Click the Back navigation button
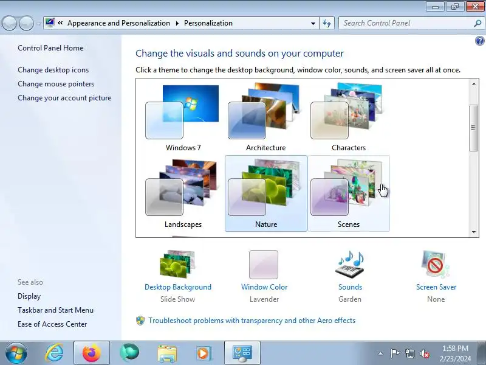This screenshot has width=486, height=365. tap(10, 23)
